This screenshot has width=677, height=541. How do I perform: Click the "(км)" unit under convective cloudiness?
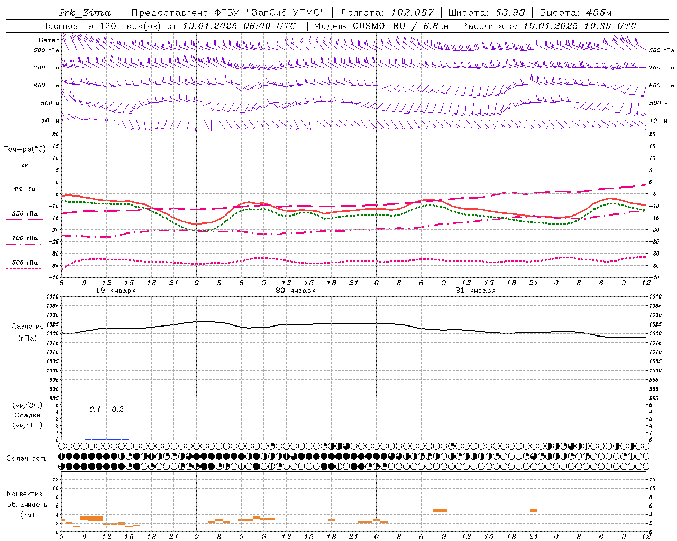(27, 515)
